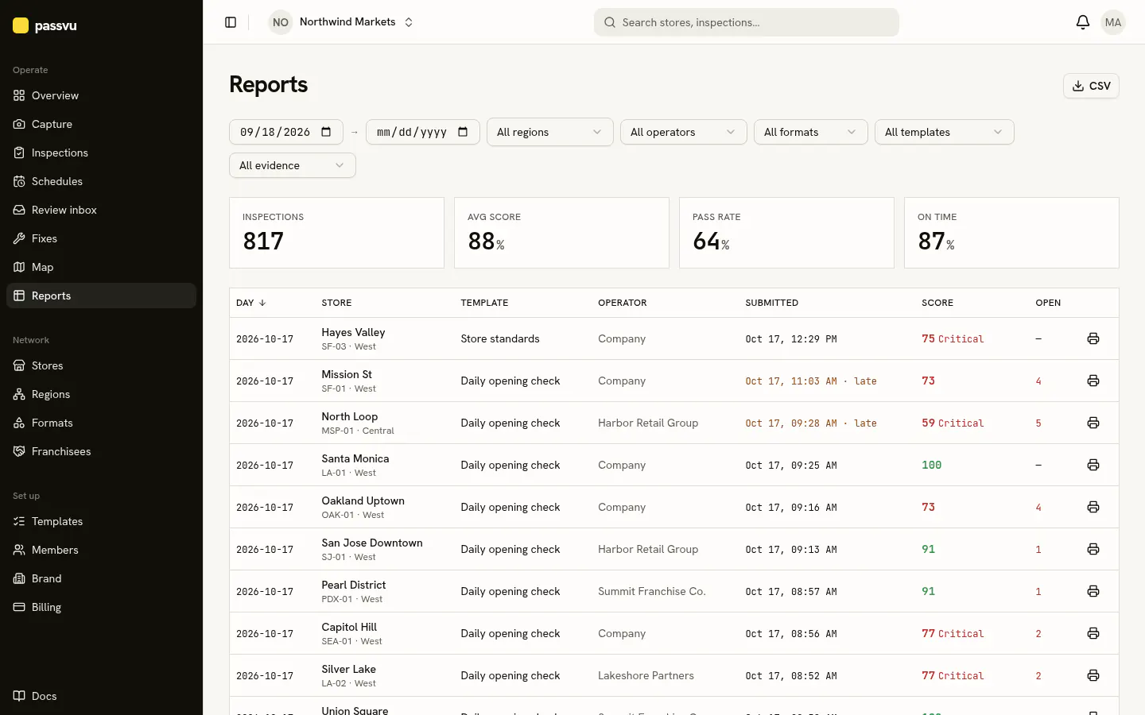1145x715 pixels.
Task: Navigate to Stores
Action: point(101,365)
